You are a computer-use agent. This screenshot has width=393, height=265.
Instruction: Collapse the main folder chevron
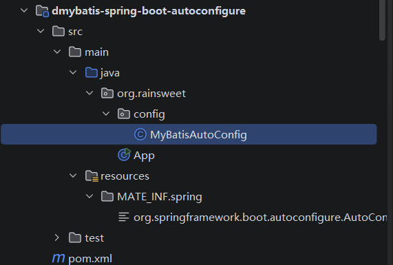tap(57, 52)
